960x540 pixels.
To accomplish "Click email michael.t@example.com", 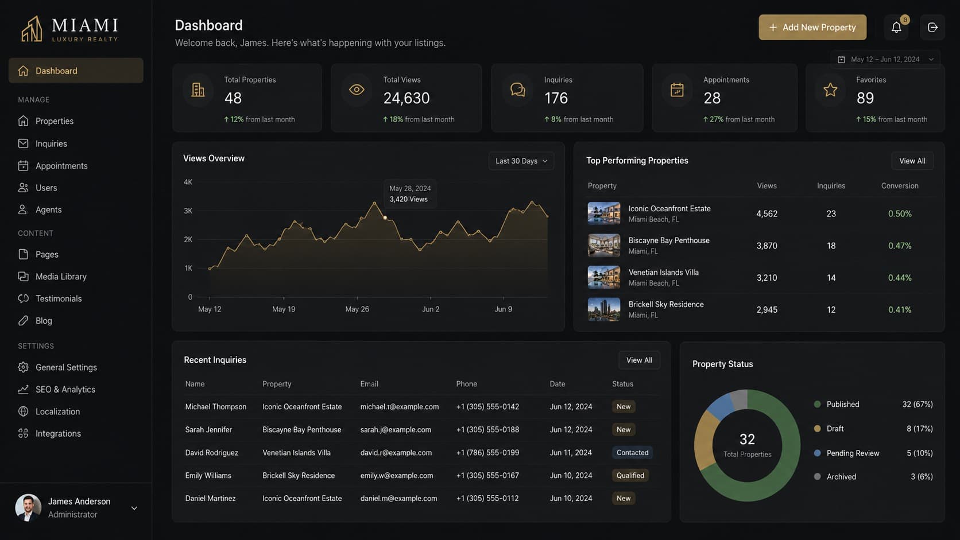I will click(400, 406).
